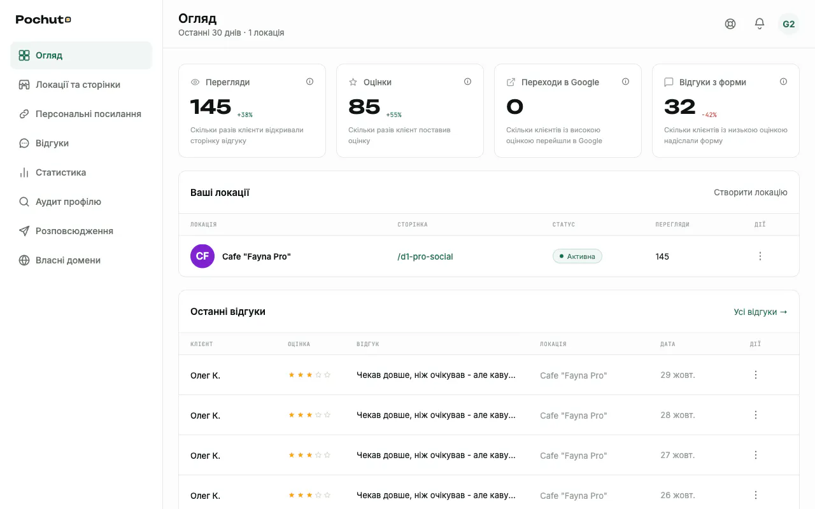The width and height of the screenshot is (815, 509).
Task: Click the +55% change indicator
Action: click(394, 115)
